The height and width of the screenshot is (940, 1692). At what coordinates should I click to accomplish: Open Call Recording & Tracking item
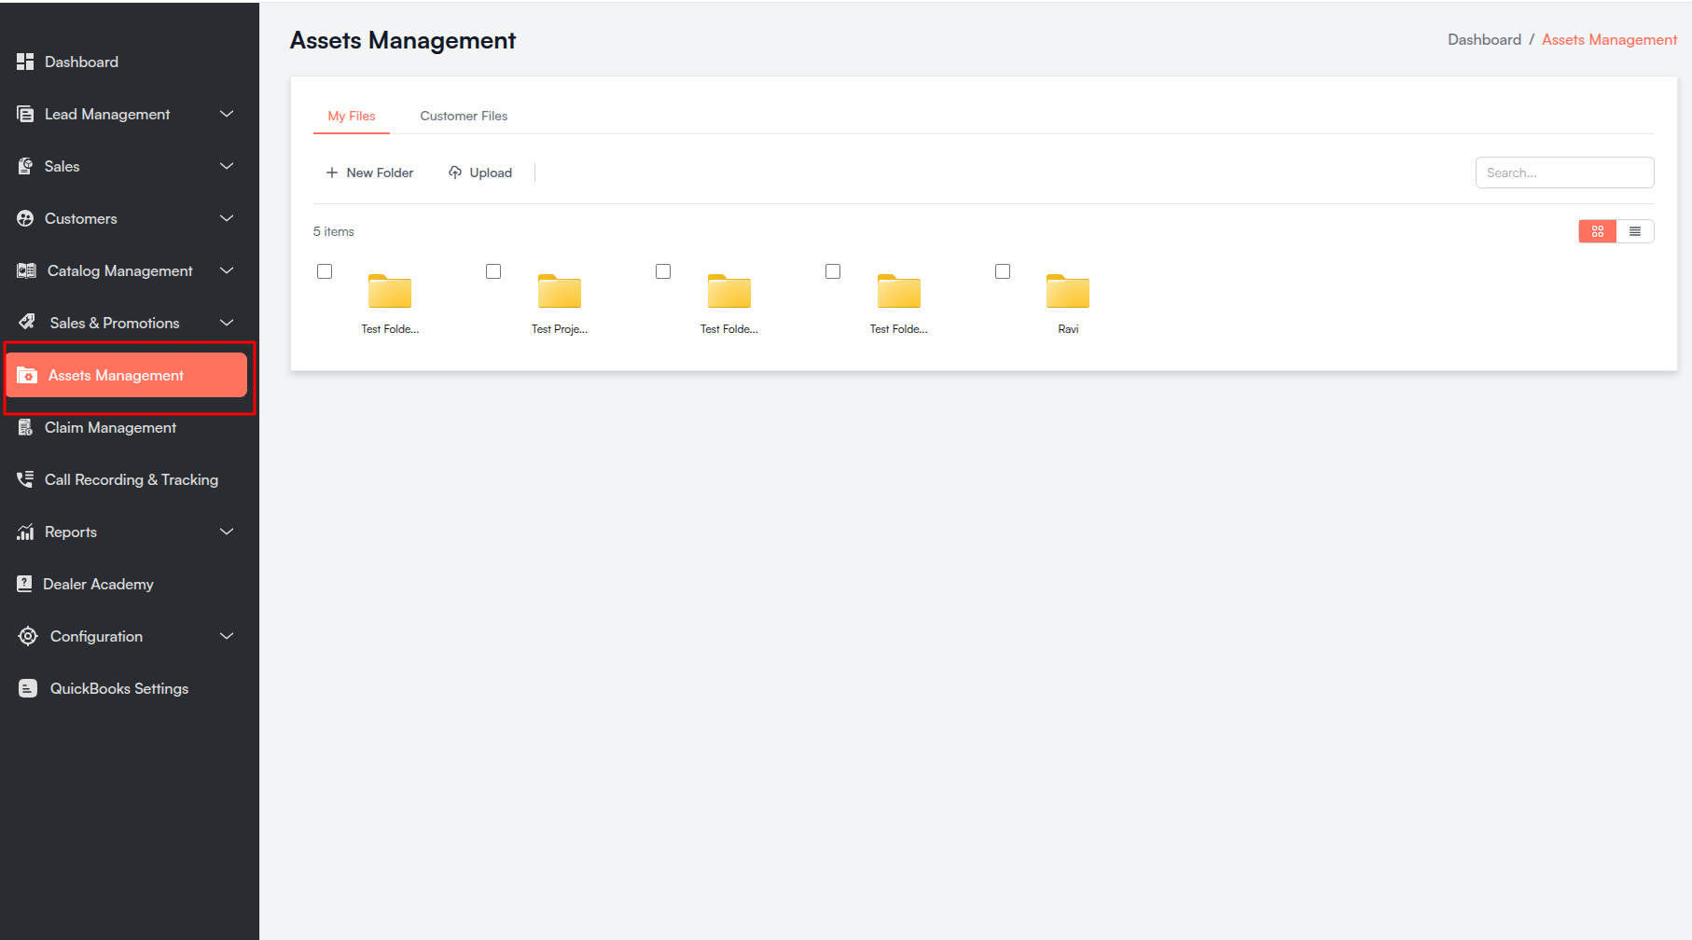[x=130, y=479]
